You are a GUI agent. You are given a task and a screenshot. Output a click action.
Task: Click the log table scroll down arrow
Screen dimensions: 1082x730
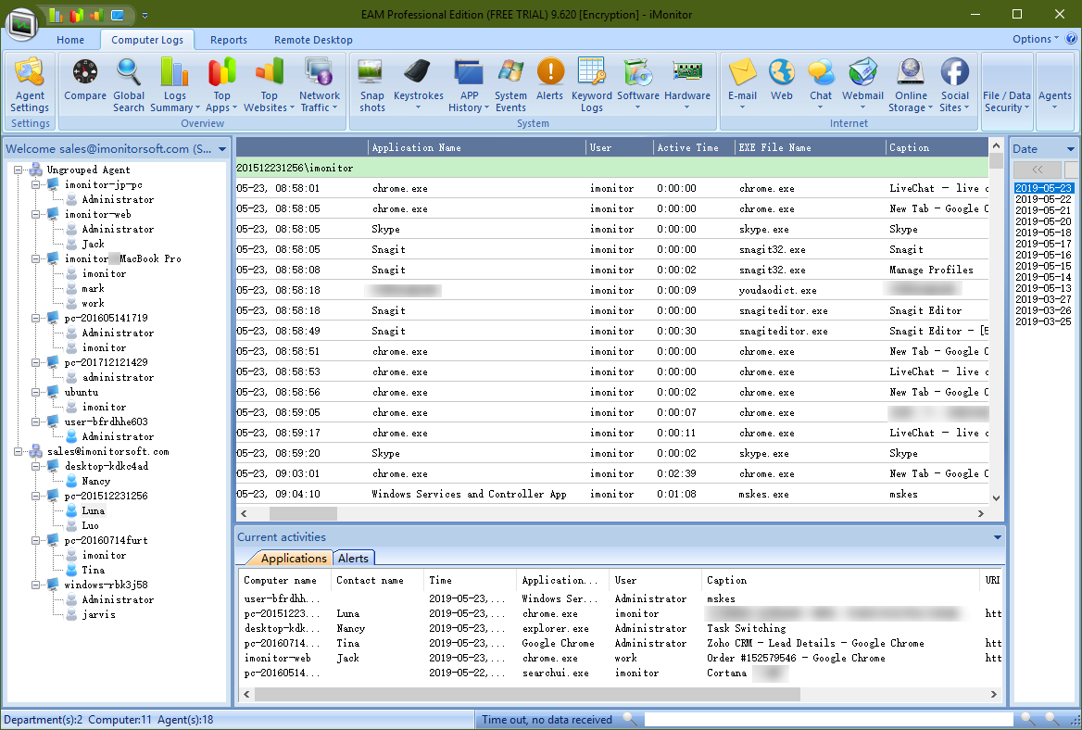coord(996,498)
